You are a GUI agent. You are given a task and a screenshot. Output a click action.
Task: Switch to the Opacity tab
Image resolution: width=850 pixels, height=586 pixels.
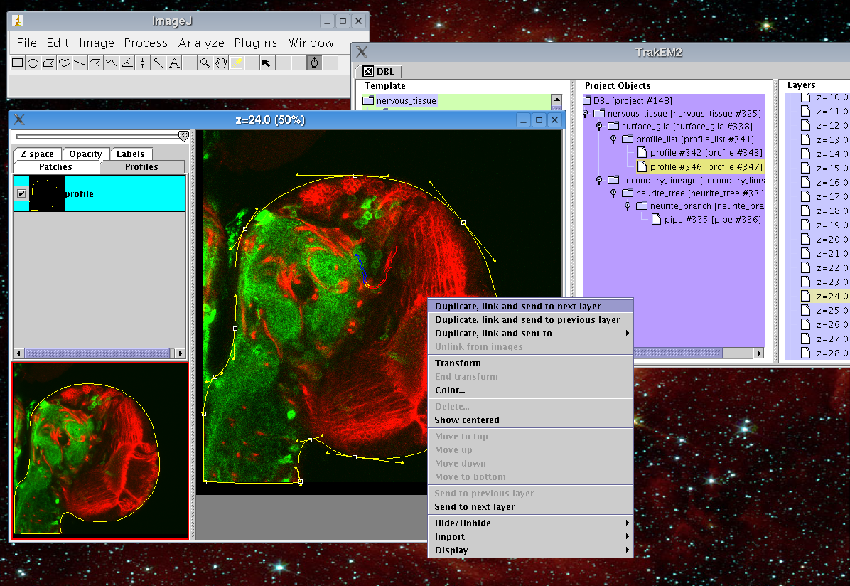coord(85,154)
